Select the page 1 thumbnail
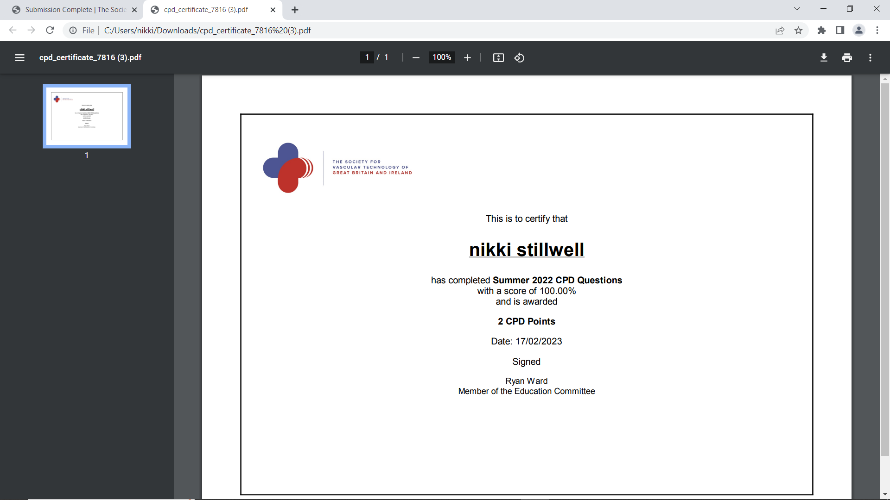Image resolution: width=890 pixels, height=500 pixels. 87,116
